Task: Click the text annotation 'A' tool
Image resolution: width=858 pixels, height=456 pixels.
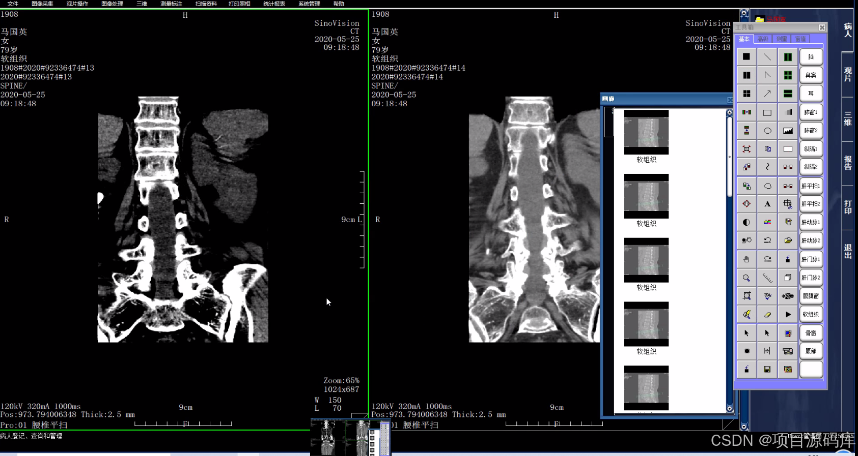Action: tap(767, 204)
